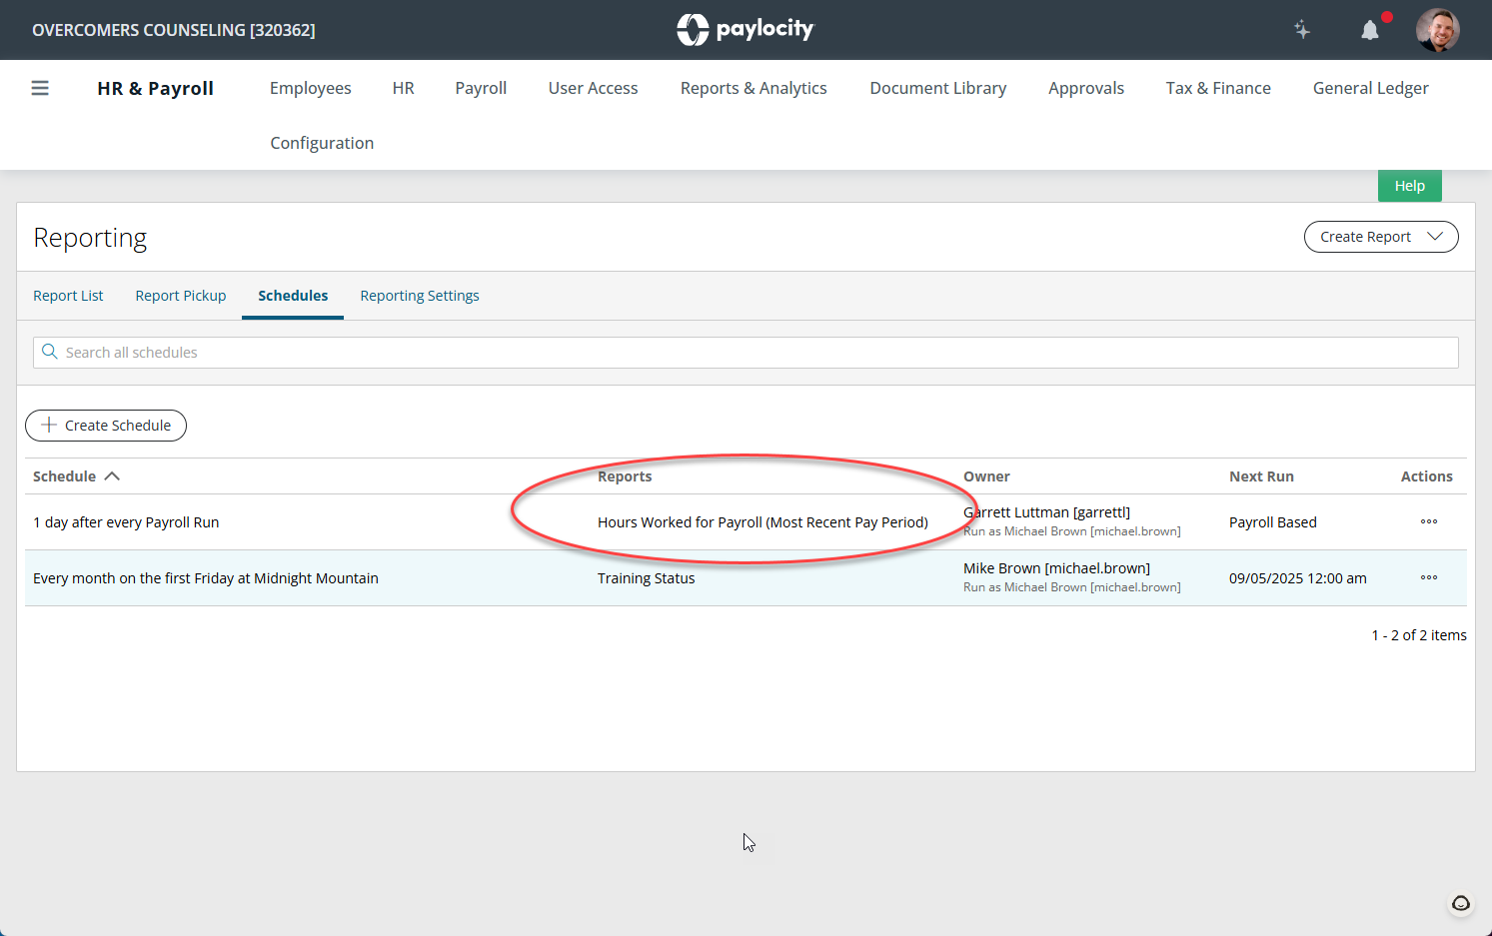This screenshot has height=936, width=1492.
Task: Select '1 day after every Payroll Run' schedule
Action: [126, 522]
